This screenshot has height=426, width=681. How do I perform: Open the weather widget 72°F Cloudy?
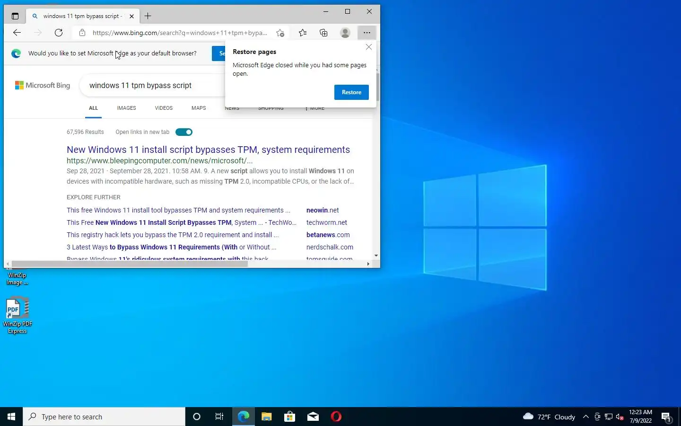(x=549, y=417)
